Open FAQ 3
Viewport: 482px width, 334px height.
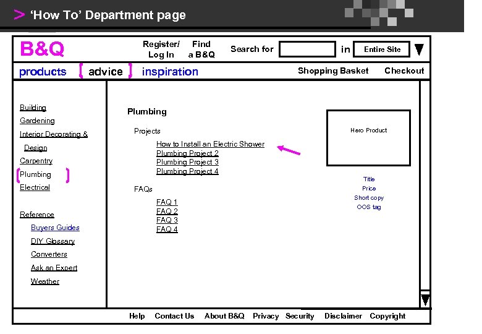click(x=167, y=220)
